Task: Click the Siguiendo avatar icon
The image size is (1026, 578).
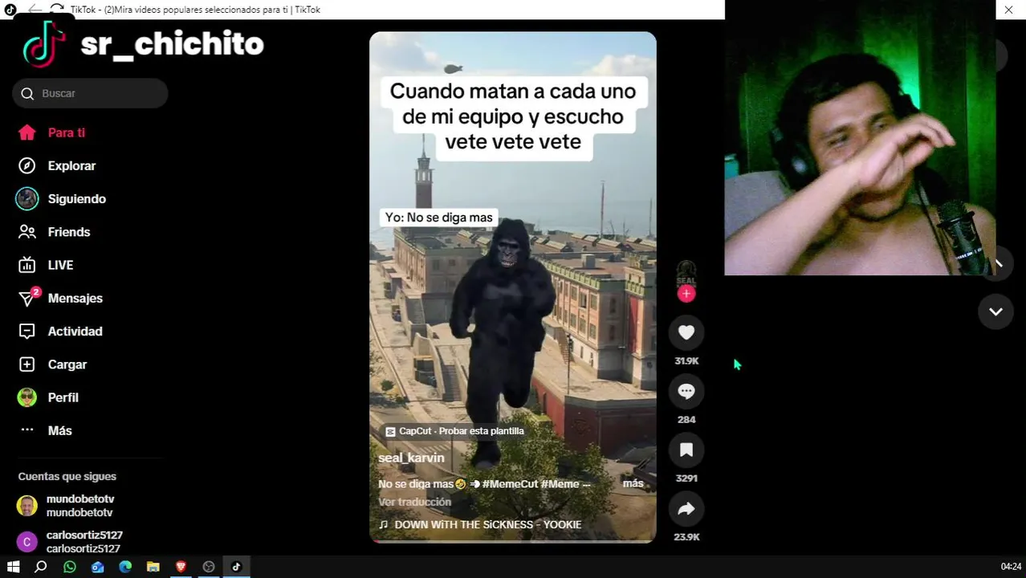Action: tap(27, 198)
